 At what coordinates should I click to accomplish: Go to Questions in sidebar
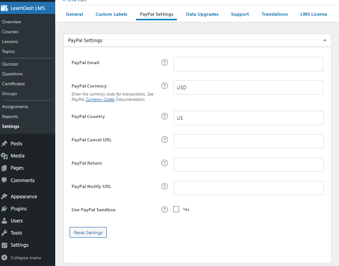coord(12,74)
